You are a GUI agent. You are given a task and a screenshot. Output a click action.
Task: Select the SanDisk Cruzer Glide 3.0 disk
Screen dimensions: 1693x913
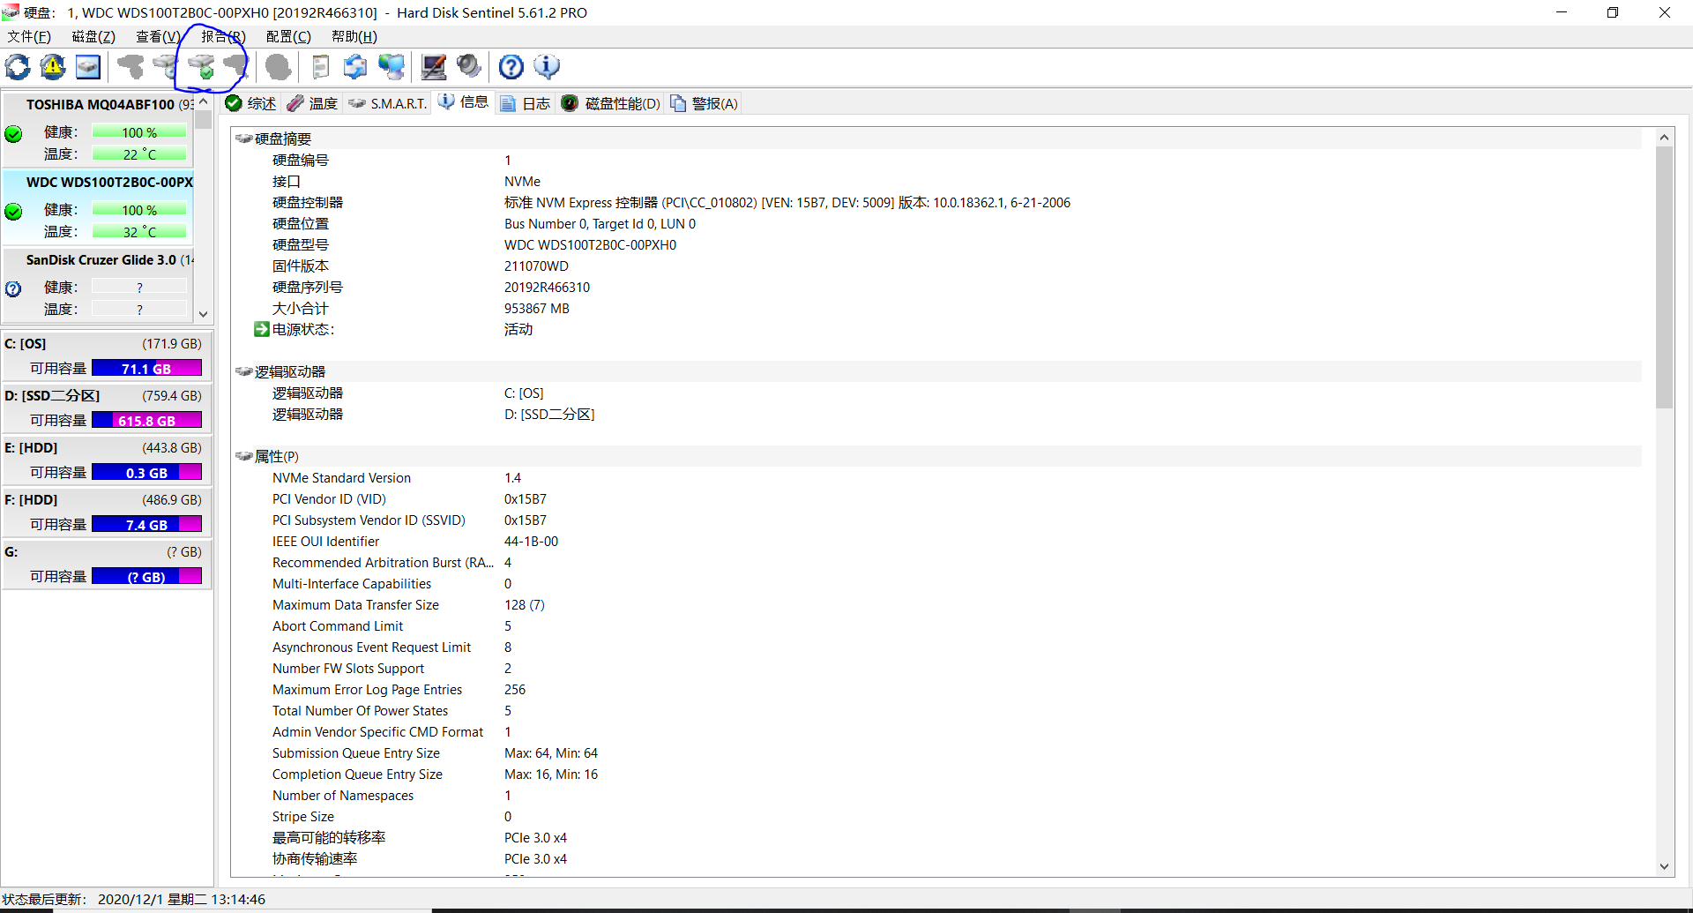tap(98, 284)
